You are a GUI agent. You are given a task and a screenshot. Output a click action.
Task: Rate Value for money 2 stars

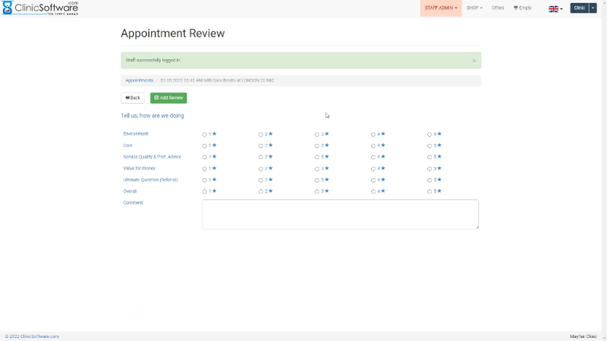(260, 169)
